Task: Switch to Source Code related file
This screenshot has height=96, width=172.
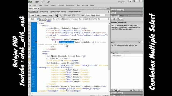Action: [33, 12]
